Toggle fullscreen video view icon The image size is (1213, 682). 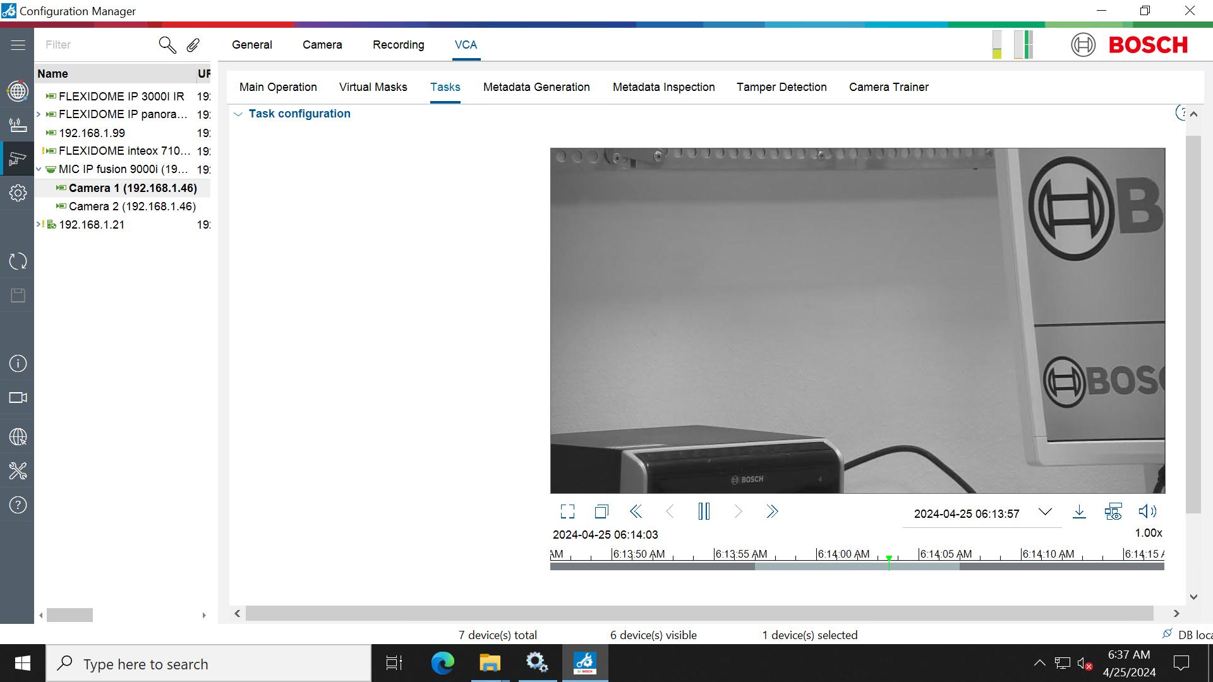pos(567,512)
